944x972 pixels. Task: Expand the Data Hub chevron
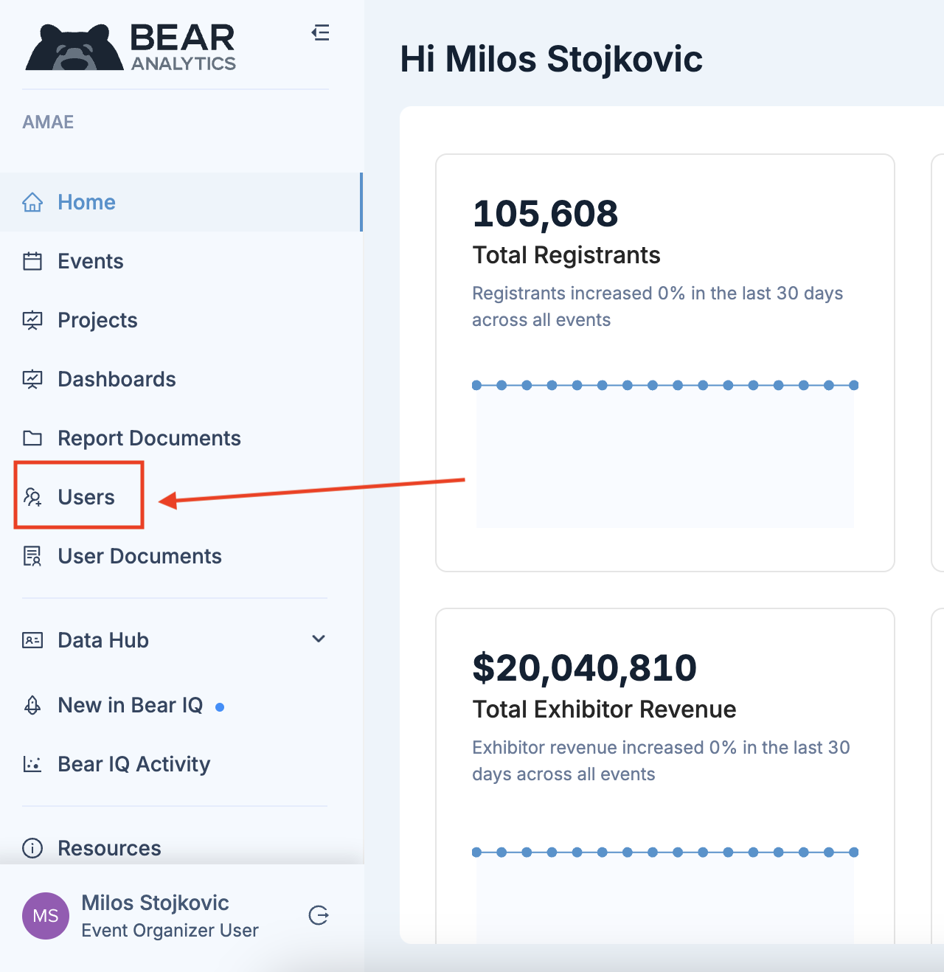coord(319,639)
